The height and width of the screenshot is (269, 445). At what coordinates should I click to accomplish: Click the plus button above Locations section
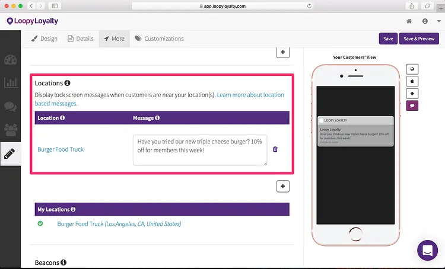pyautogui.click(x=282, y=52)
